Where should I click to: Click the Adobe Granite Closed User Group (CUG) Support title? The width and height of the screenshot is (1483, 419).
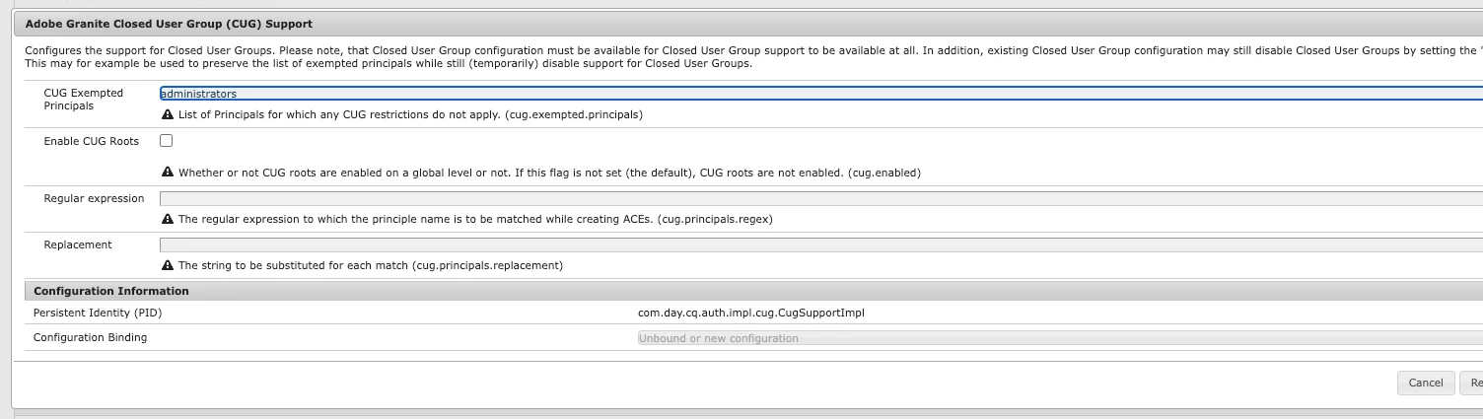pos(169,24)
